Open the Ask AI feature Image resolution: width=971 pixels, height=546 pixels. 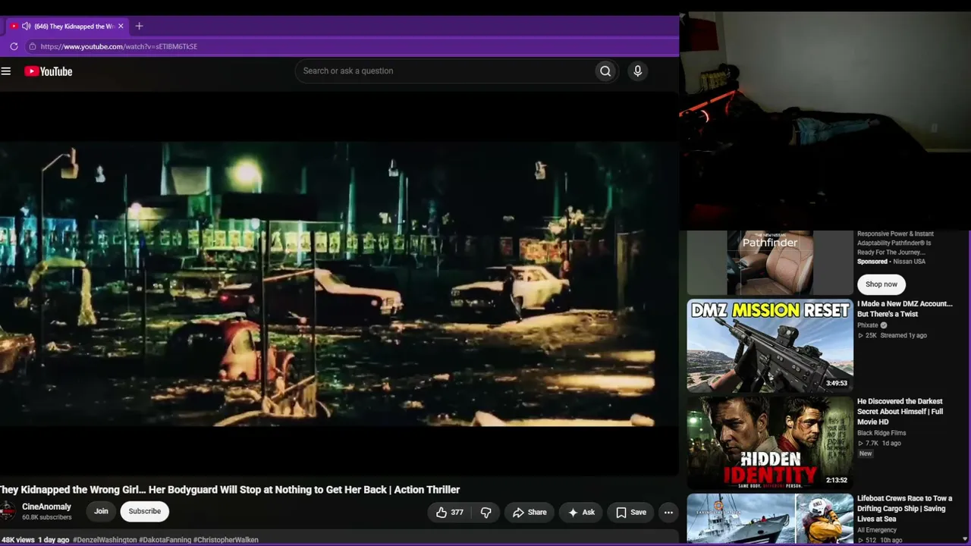tap(581, 513)
